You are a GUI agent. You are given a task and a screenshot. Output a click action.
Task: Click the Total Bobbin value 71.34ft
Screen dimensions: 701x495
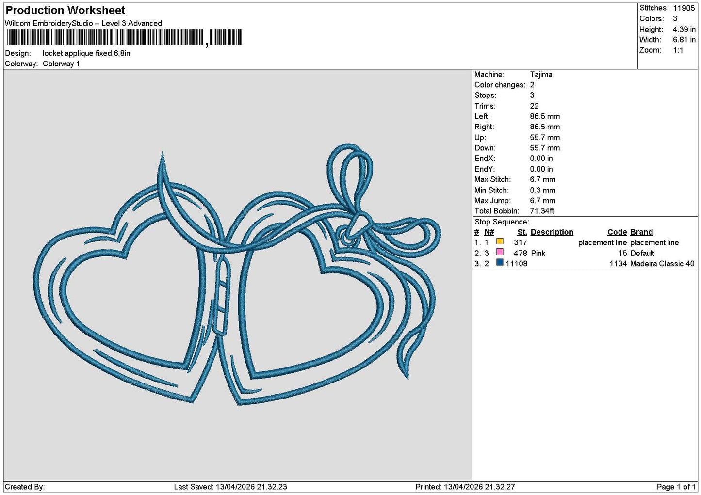542,211
